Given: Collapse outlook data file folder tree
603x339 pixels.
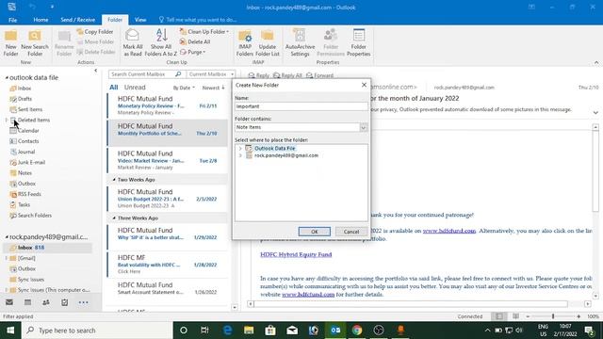Looking at the screenshot, I should click(x=7, y=77).
